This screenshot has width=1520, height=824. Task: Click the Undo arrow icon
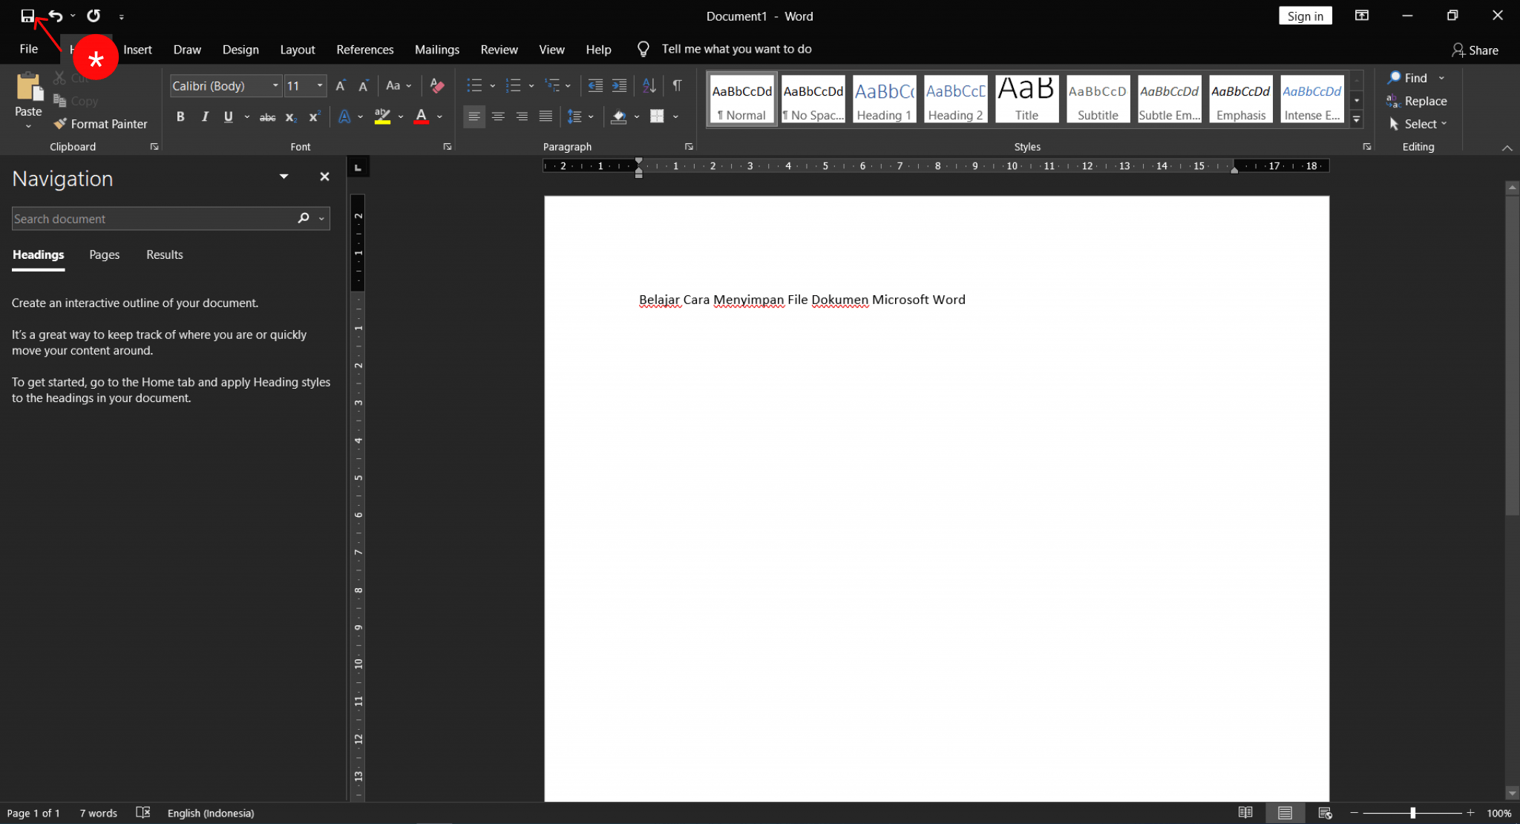pos(56,16)
